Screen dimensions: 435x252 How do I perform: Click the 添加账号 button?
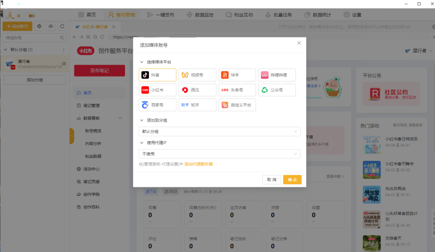(17, 26)
